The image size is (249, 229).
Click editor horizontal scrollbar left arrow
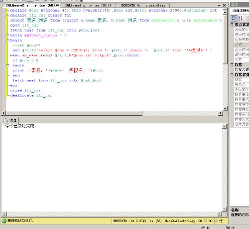click(x=3, y=113)
